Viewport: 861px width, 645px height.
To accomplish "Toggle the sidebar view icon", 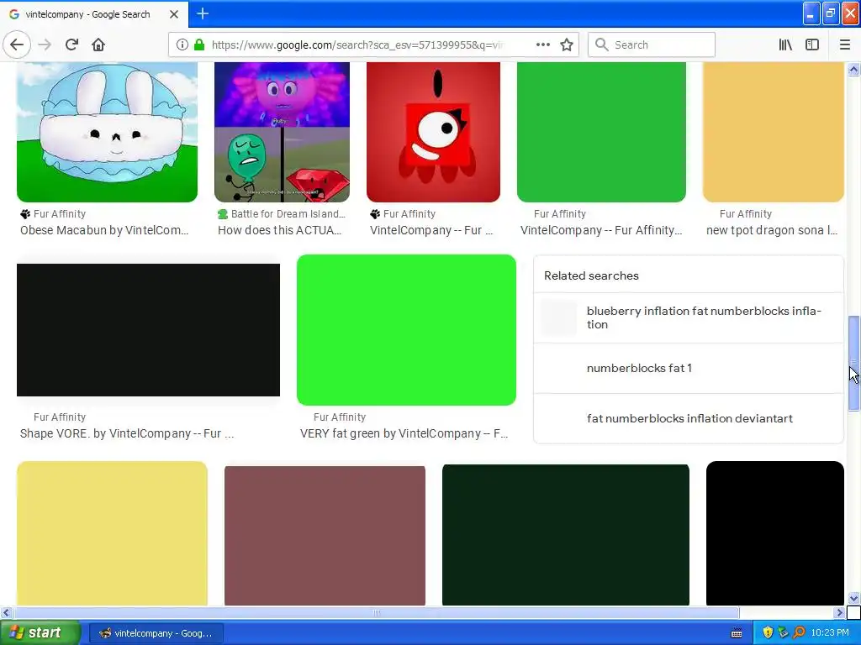I will point(812,45).
